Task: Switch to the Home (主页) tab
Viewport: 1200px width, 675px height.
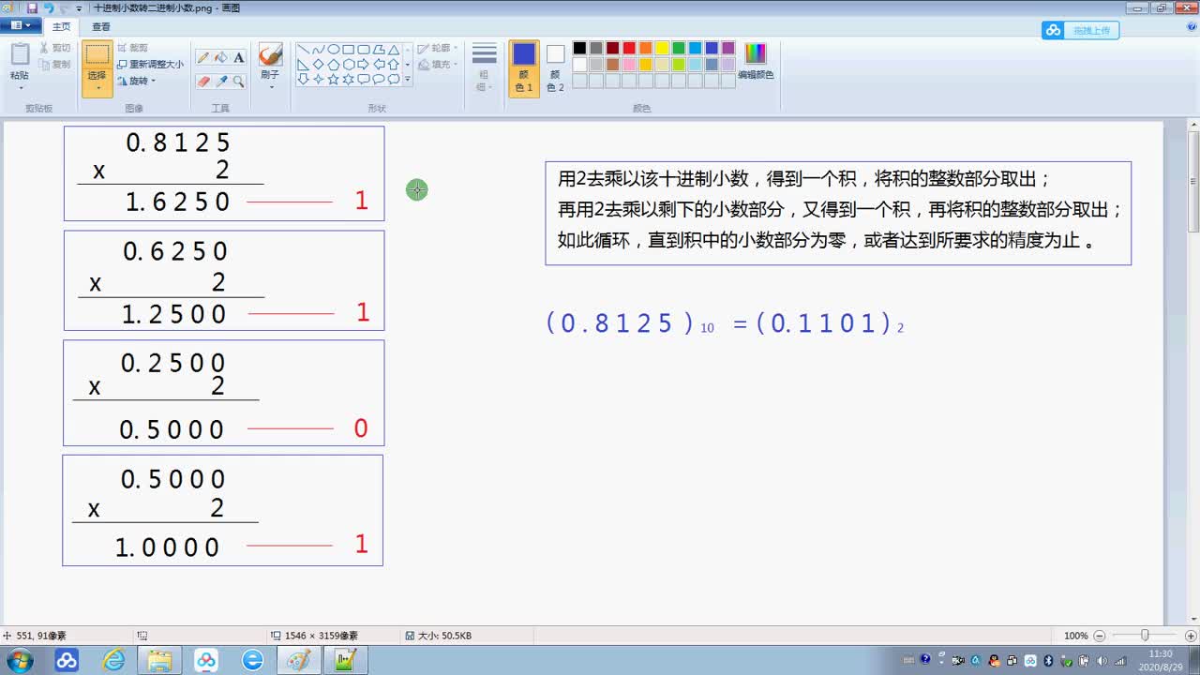Action: 61,26
